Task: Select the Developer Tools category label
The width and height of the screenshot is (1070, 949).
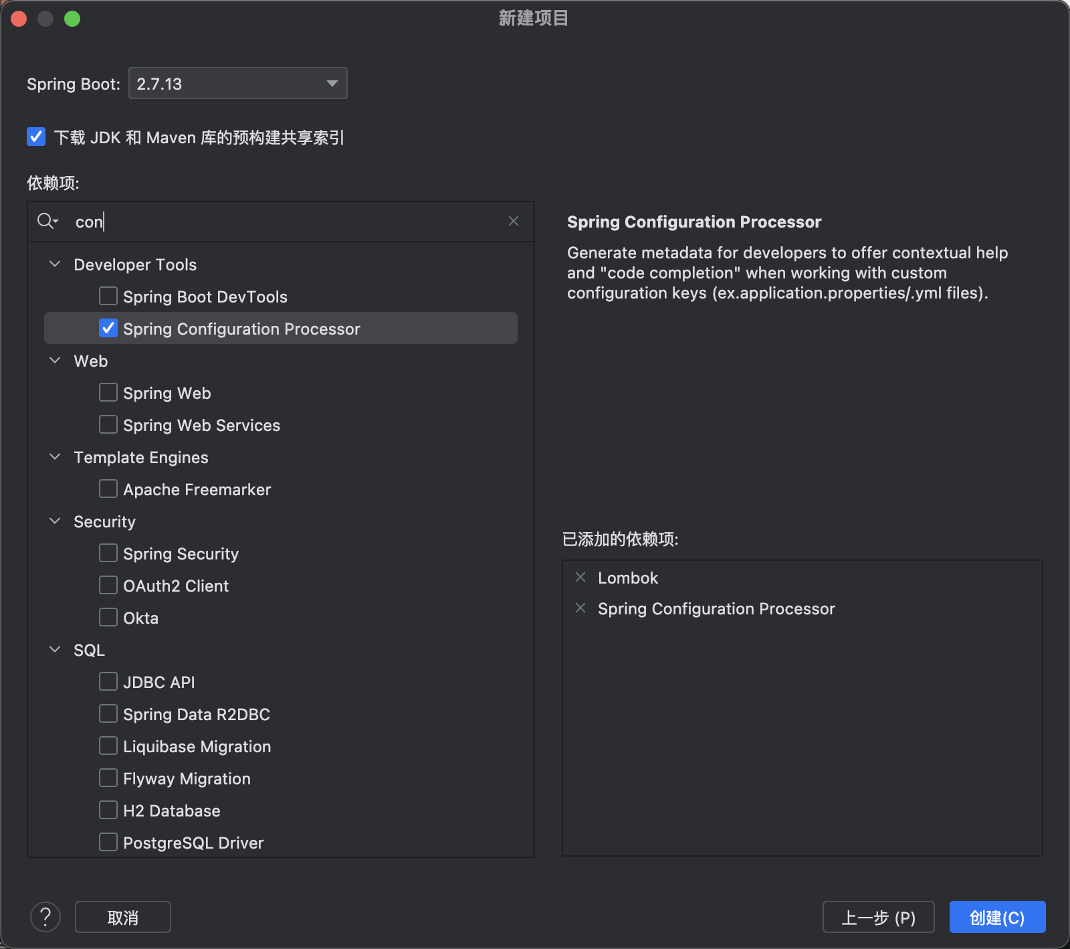Action: (135, 264)
